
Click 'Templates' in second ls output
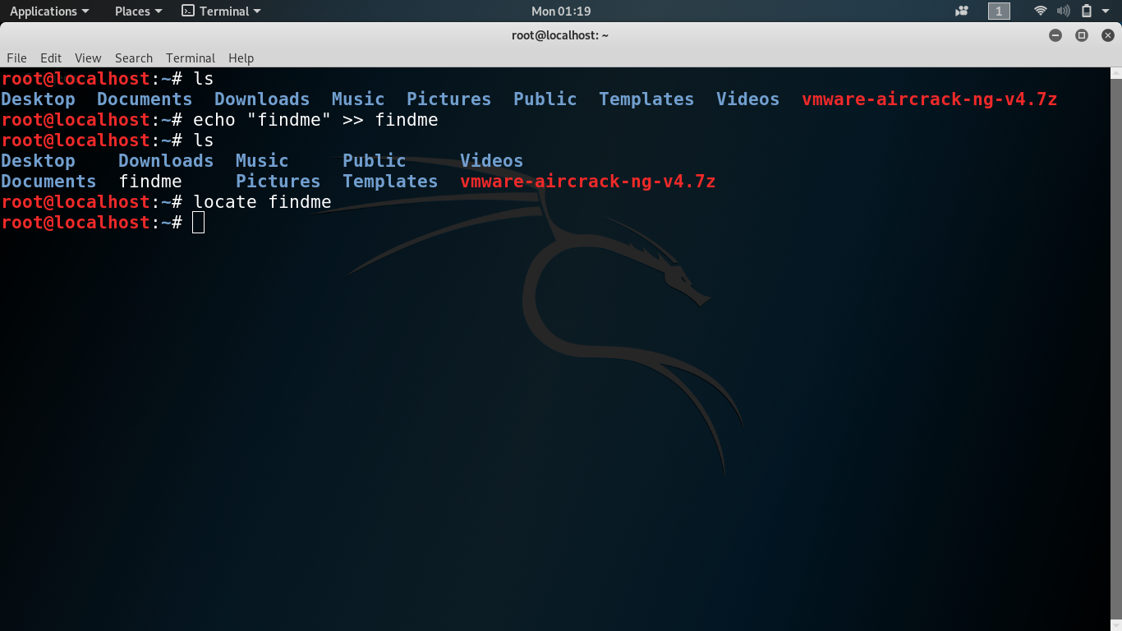[390, 182]
